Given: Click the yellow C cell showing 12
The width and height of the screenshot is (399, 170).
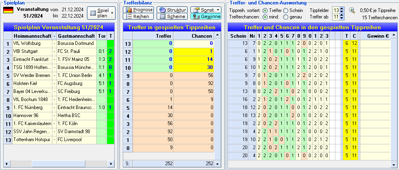Looking at the screenshot, I should 354,44.
